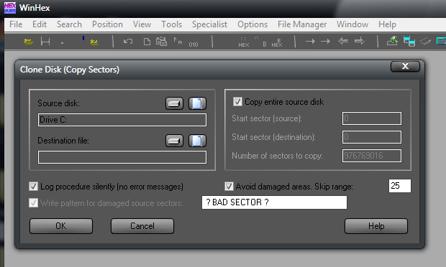
Task: Open the Window menu
Action: pyautogui.click(x=352, y=24)
